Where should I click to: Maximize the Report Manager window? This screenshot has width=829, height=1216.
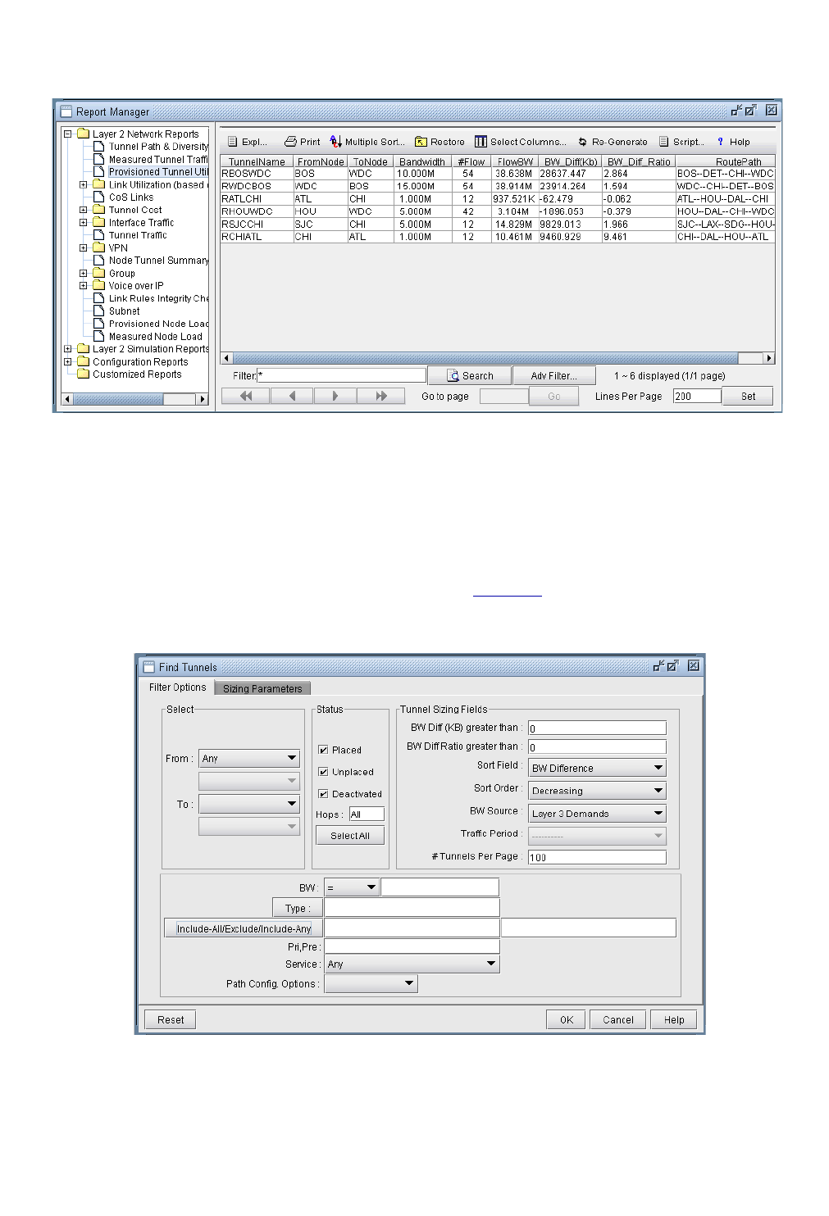[750, 110]
